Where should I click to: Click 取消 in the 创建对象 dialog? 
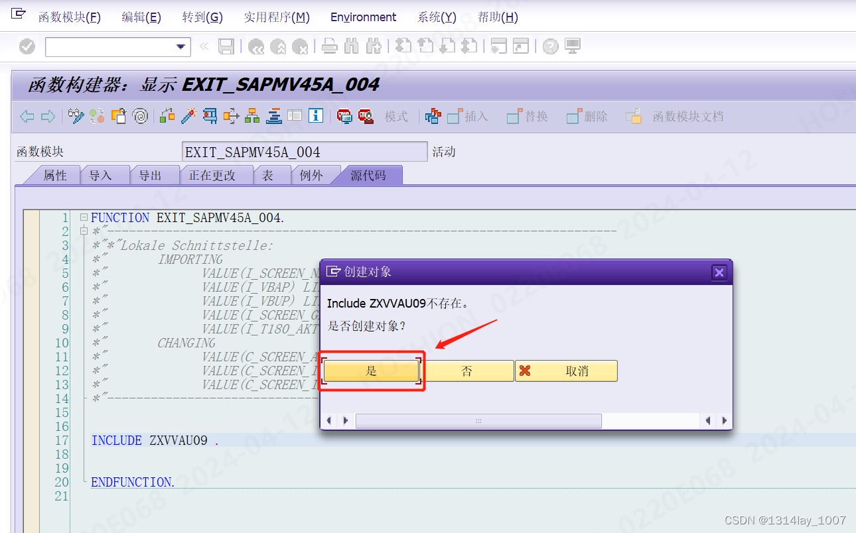[567, 371]
